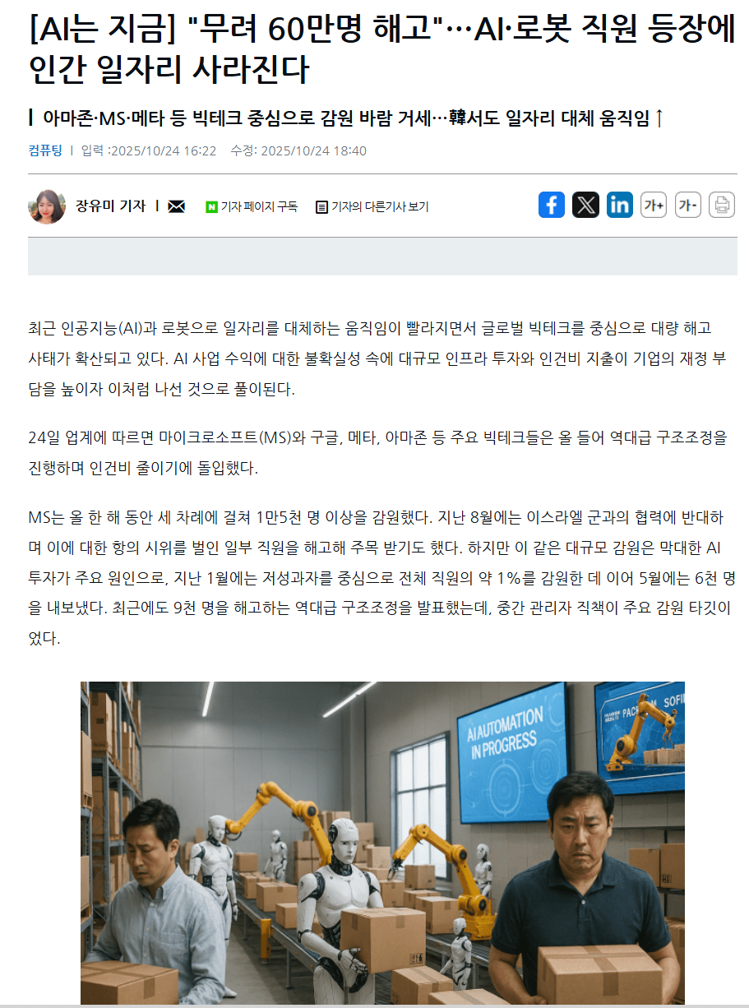Share article on Facebook icon

point(552,205)
